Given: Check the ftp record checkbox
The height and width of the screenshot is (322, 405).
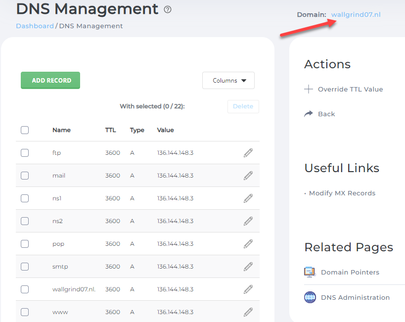Looking at the screenshot, I should tap(25, 153).
